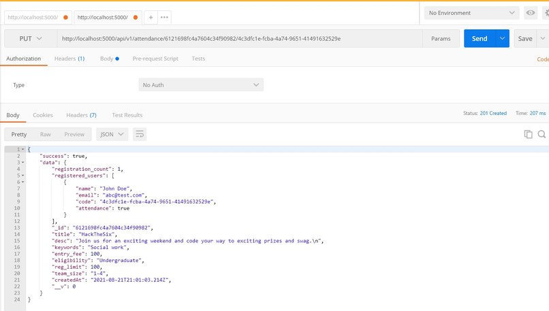This screenshot has height=311, width=549.
Task: Open the HTTP method PUT dropdown
Action: click(x=31, y=39)
